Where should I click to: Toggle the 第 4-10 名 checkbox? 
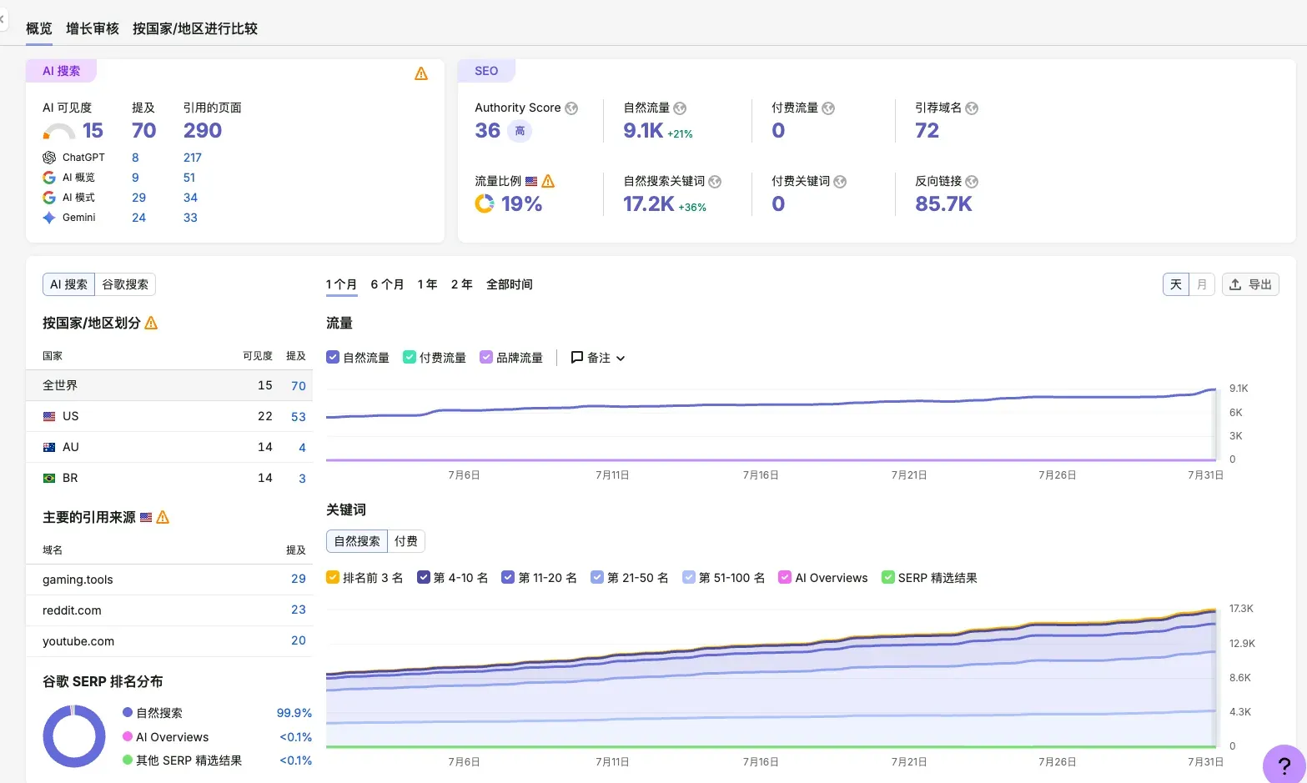point(423,577)
